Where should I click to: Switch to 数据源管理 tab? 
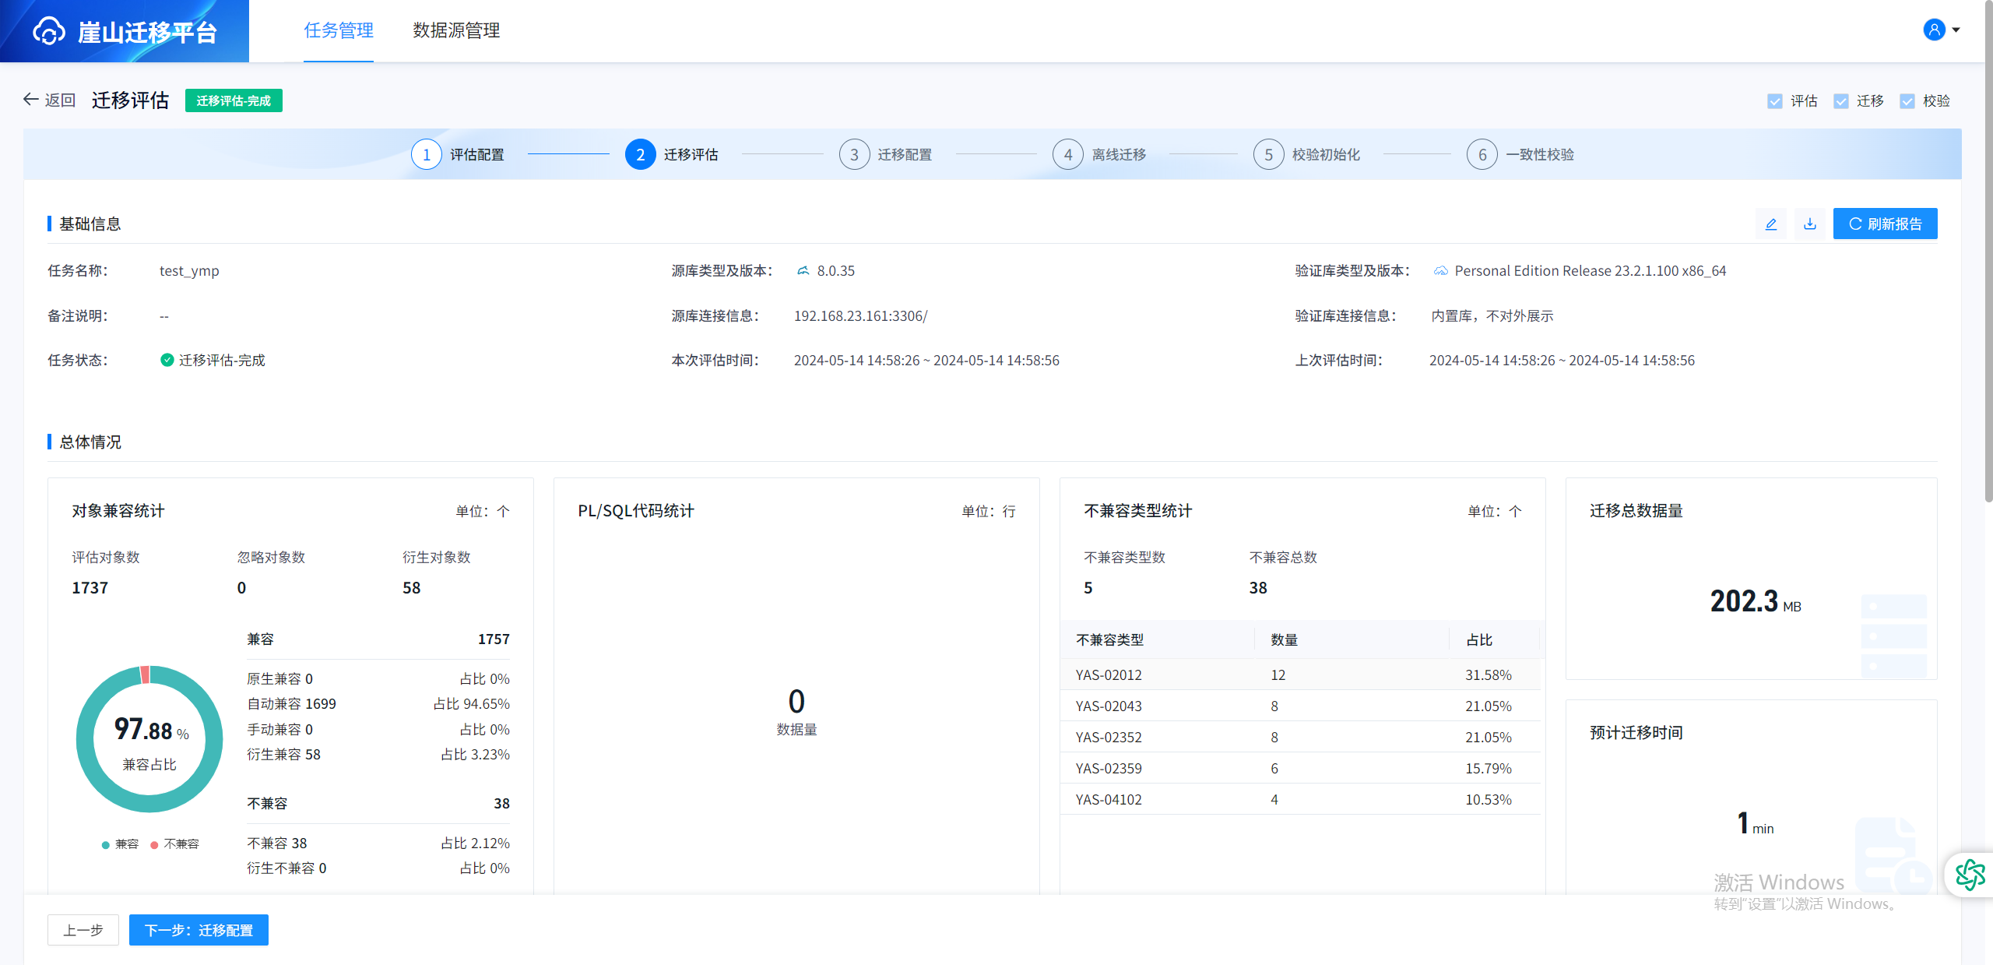click(x=456, y=30)
